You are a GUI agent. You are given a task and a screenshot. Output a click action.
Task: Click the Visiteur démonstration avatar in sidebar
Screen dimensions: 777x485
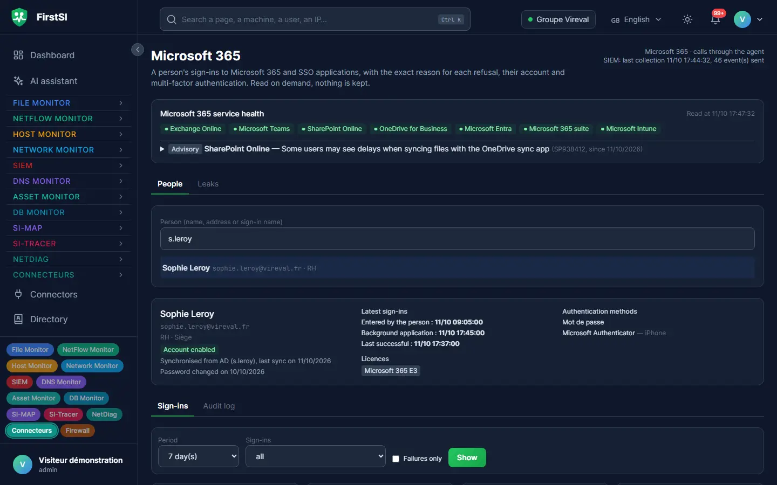click(23, 465)
